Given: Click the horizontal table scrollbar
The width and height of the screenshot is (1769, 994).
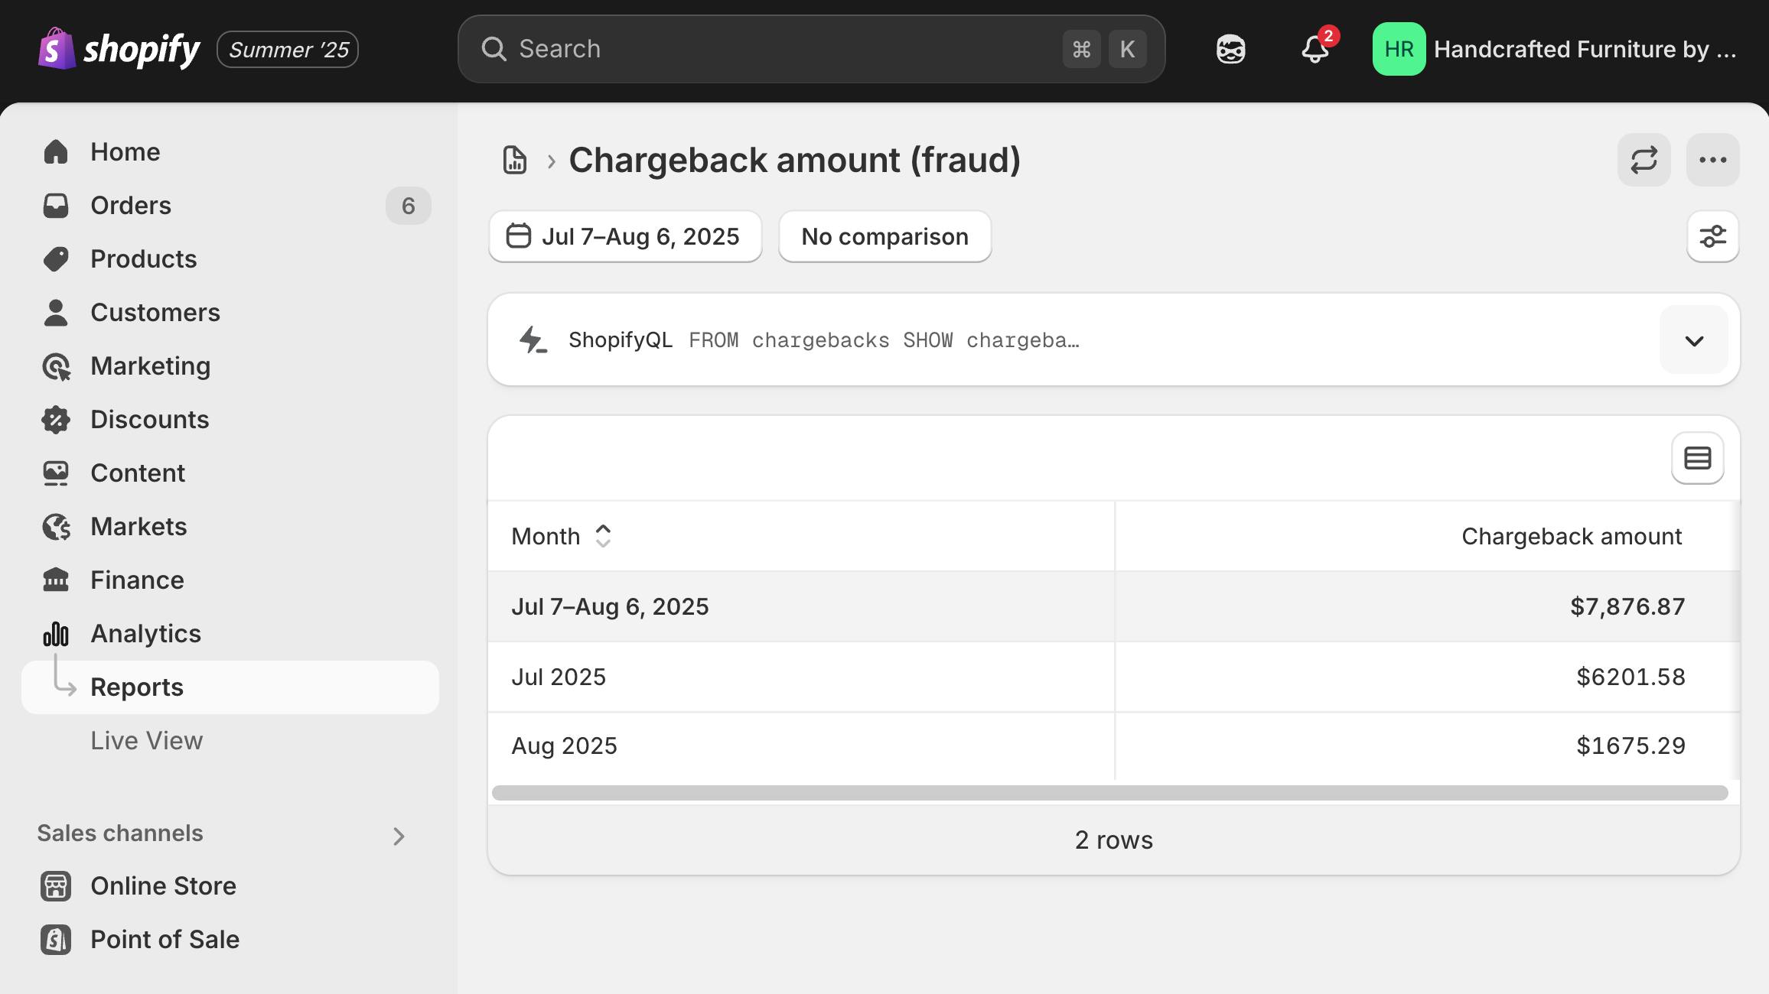Looking at the screenshot, I should click(x=1109, y=793).
